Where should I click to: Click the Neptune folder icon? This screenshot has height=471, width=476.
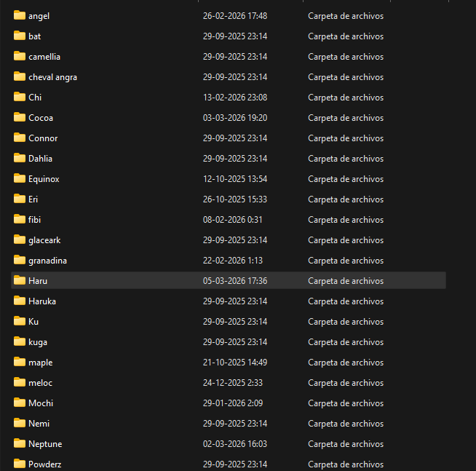[20, 443]
